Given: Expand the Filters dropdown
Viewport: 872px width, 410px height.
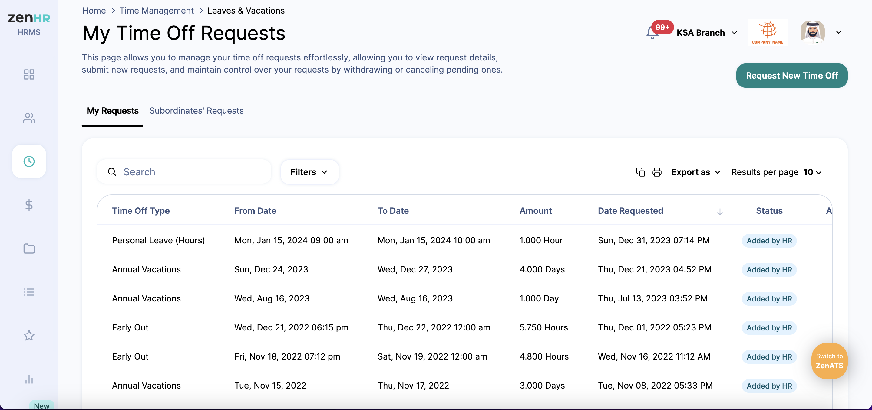Looking at the screenshot, I should coord(309,172).
